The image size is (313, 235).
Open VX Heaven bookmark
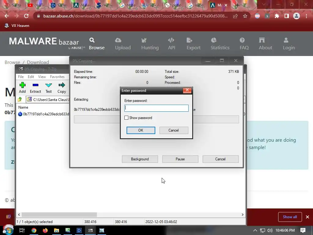17,26
